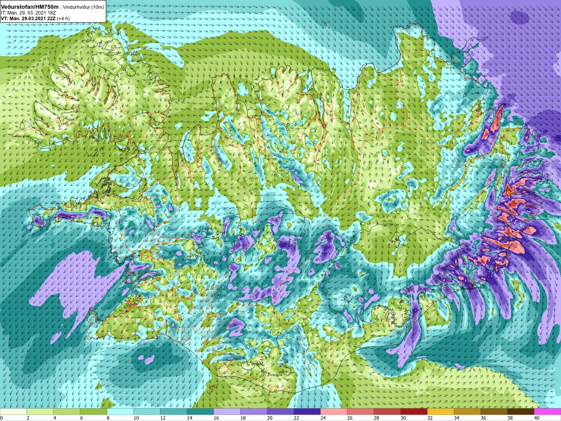
Task: Select the violet 20–22 legend swatch
Action: pyautogui.click(x=281, y=412)
